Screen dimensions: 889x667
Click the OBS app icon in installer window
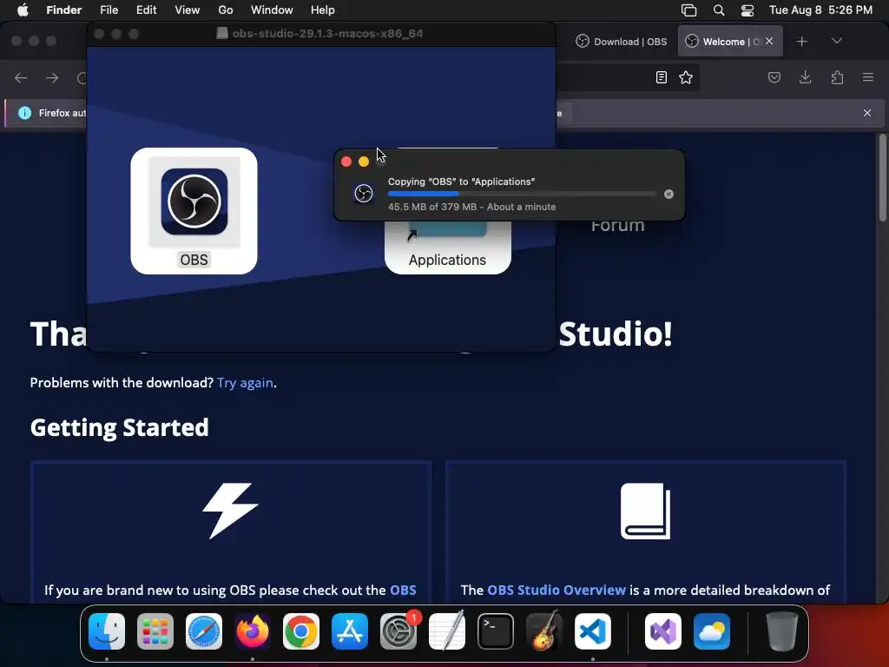pyautogui.click(x=194, y=201)
